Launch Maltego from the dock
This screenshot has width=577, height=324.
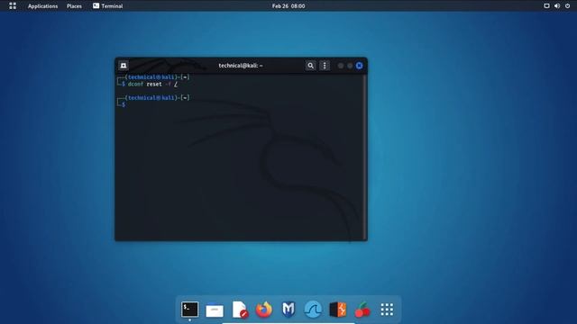click(288, 310)
